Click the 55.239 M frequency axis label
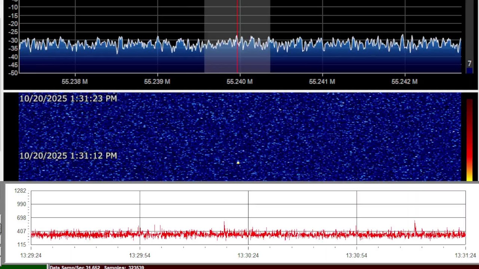Viewport: 479px width, 269px height. coord(157,81)
